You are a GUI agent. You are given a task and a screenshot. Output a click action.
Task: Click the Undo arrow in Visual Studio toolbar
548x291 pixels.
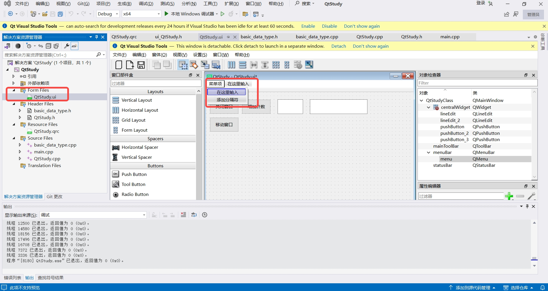[71, 14]
